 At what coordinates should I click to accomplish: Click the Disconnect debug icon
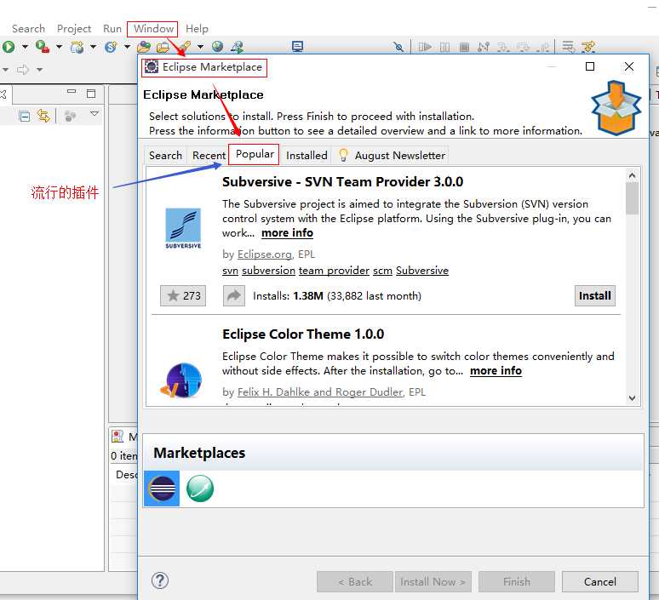coord(484,47)
